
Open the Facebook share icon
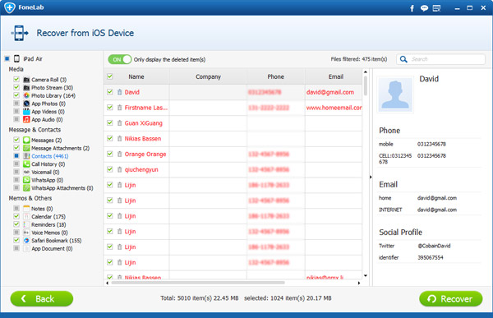412,8
